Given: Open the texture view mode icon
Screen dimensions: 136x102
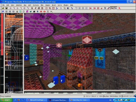Looking at the screenshot, I should (x=65, y=8).
